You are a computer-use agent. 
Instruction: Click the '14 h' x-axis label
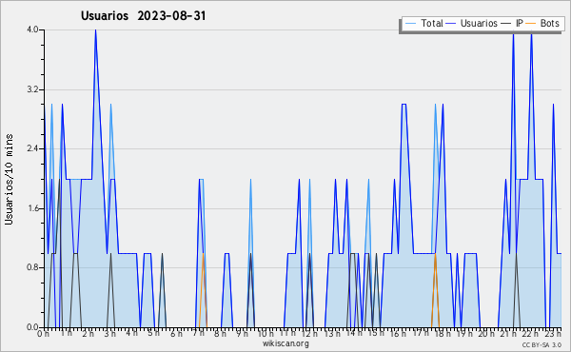pyautogui.click(x=354, y=333)
